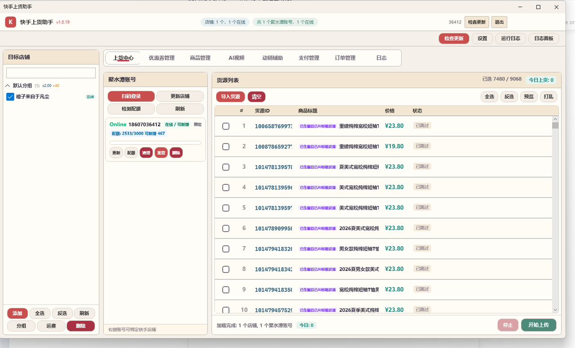Open the 商品管理 tab

200,58
